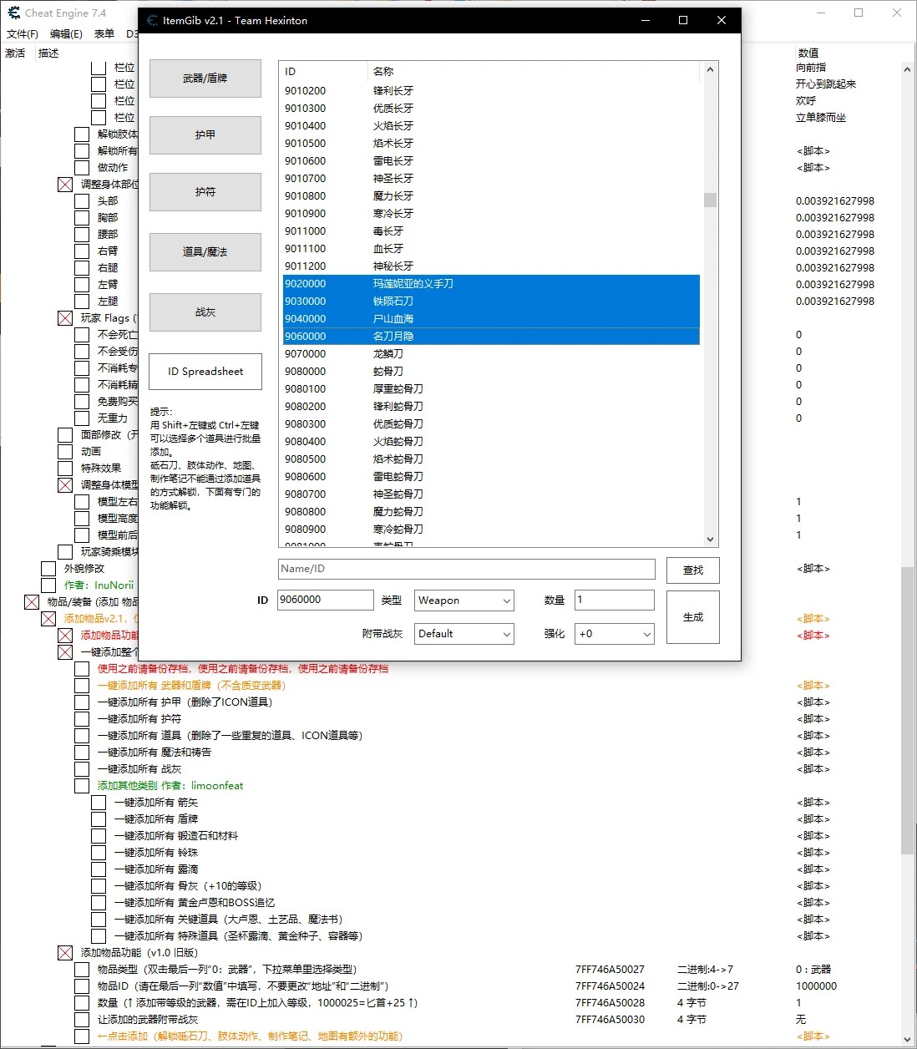917x1049 pixels.
Task: Toggle 一键添加所有 铃珠 checkbox
Action: coord(99,853)
